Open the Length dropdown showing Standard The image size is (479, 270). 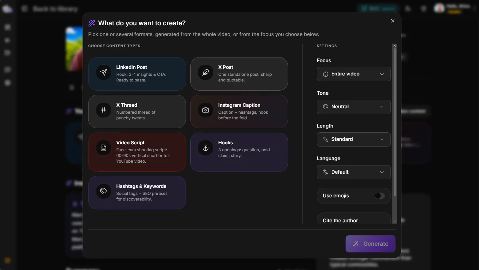tap(353, 139)
